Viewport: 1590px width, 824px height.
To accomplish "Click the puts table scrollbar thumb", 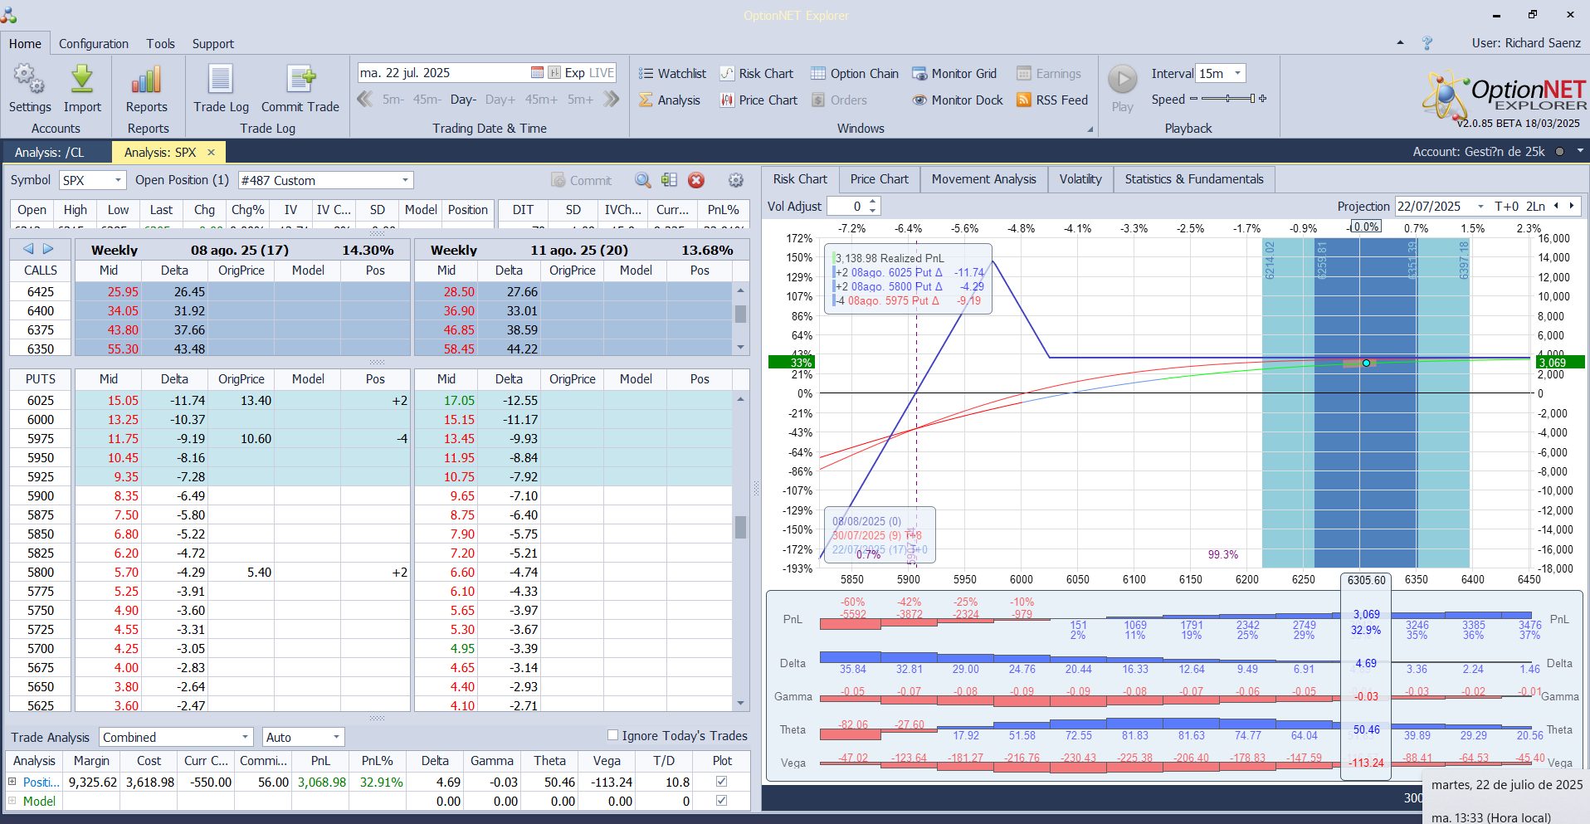I will pos(740,527).
